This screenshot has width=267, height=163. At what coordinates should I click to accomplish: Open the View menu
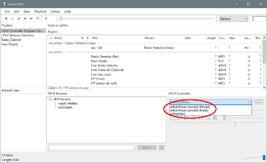[27, 11]
